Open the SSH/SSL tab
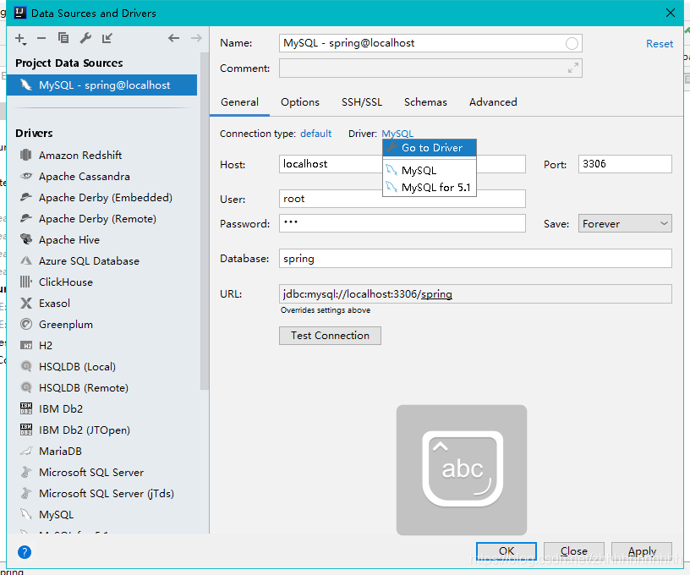Screen dimensions: 690x575 (362, 102)
